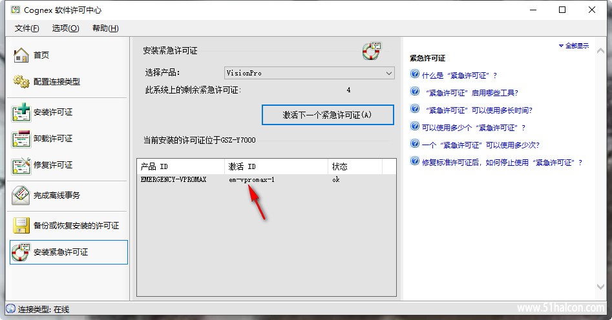Open the 修复许可证 repair icon
Image resolution: width=612 pixels, height=320 pixels.
(21, 165)
